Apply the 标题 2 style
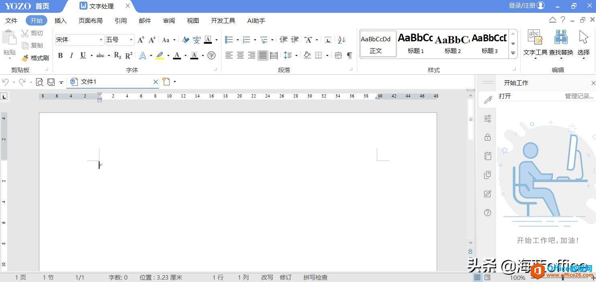This screenshot has height=282, width=596. pyautogui.click(x=452, y=44)
